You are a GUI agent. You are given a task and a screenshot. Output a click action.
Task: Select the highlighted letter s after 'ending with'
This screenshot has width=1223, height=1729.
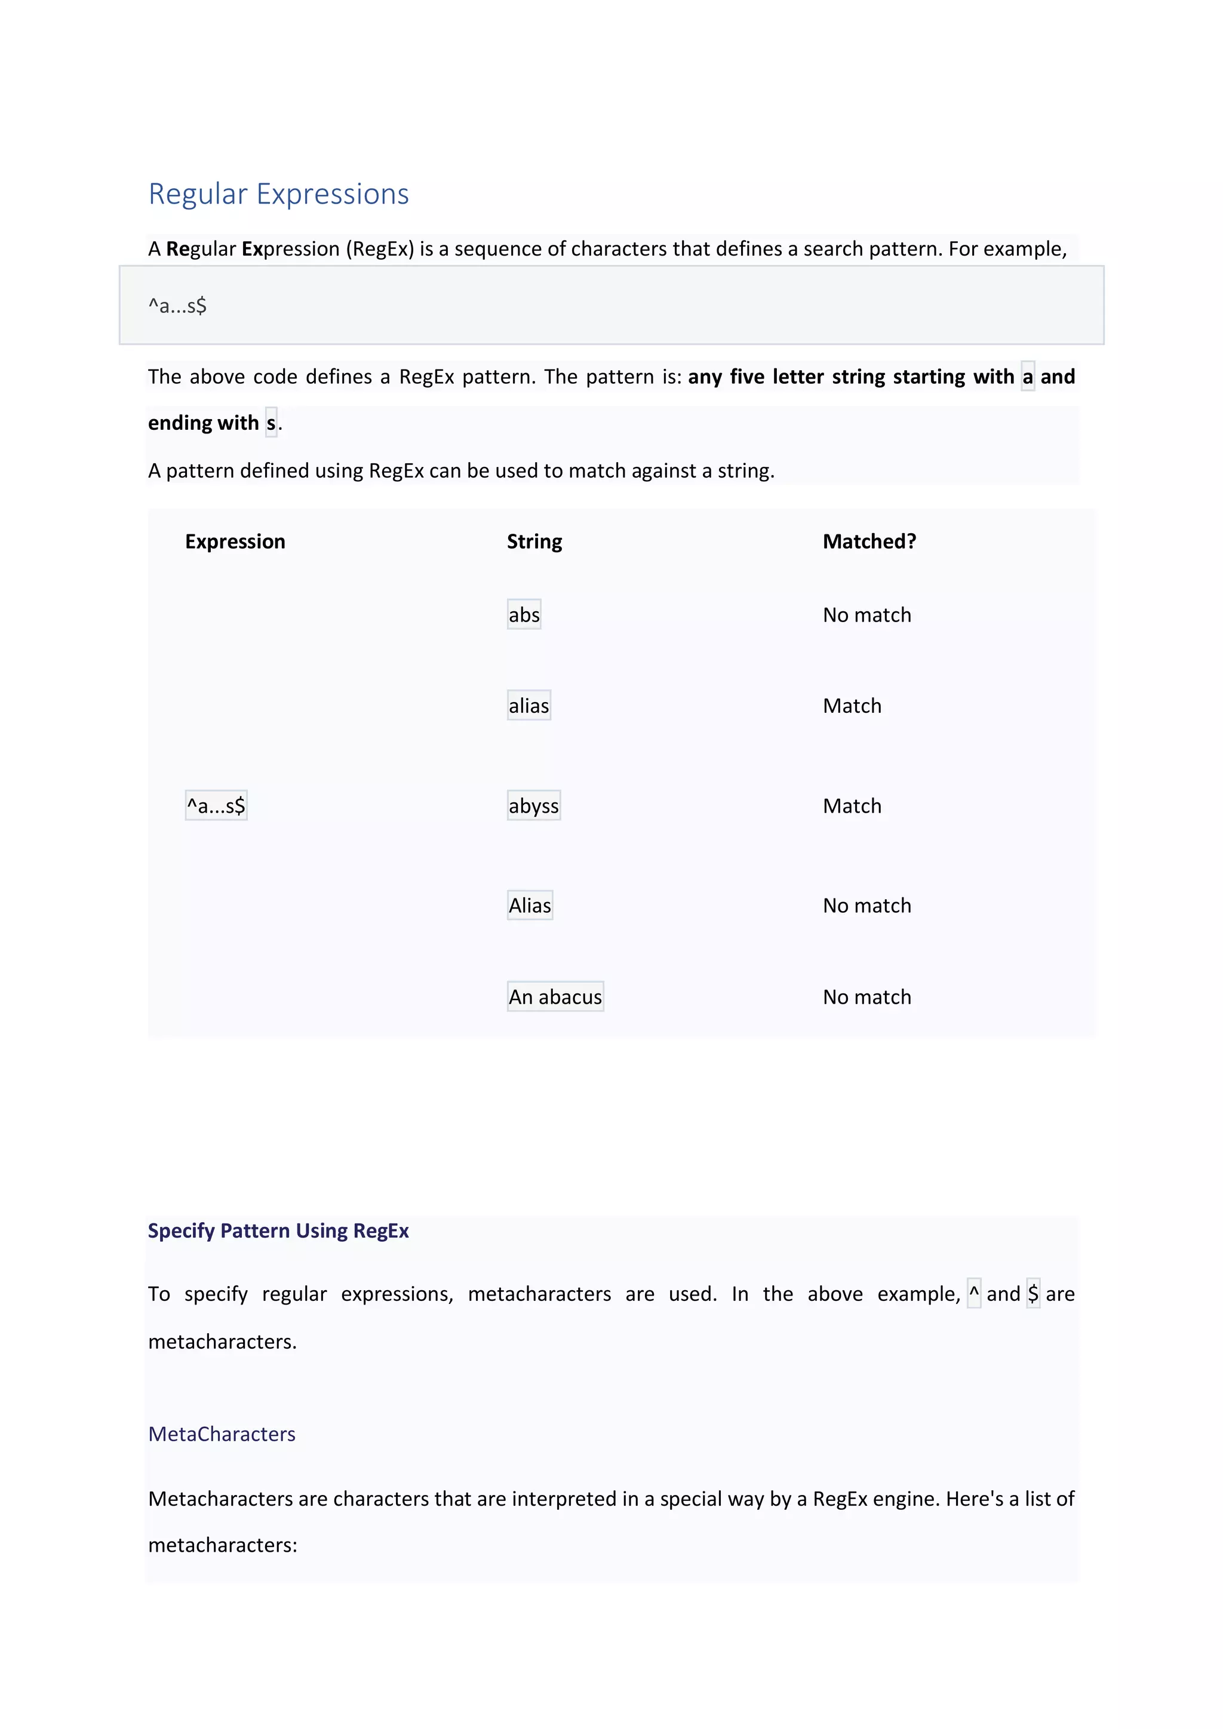tap(271, 423)
